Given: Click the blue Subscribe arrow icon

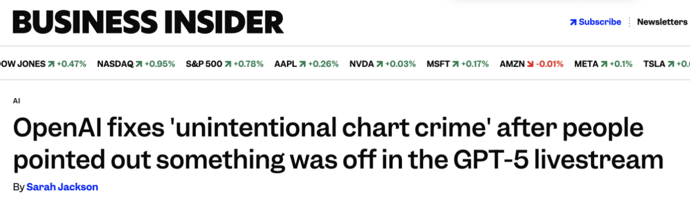Looking at the screenshot, I should tap(573, 22).
